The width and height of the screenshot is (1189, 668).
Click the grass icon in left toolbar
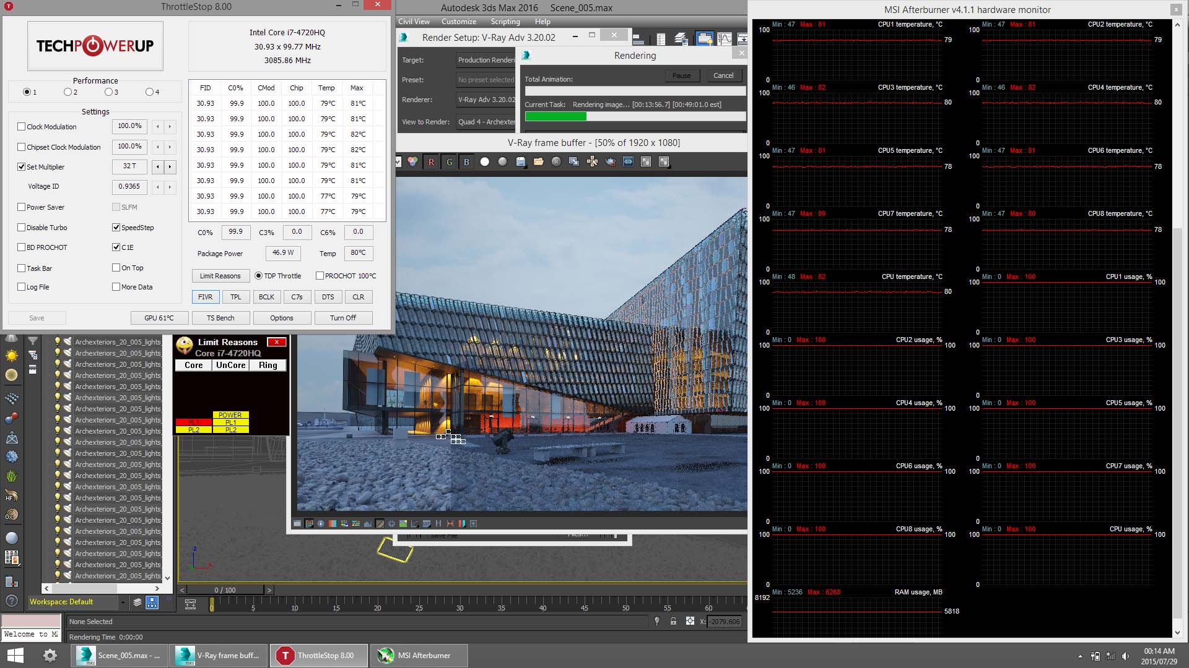[12, 477]
